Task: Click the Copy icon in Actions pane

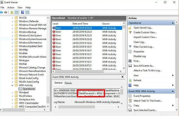Action: click(130, 105)
